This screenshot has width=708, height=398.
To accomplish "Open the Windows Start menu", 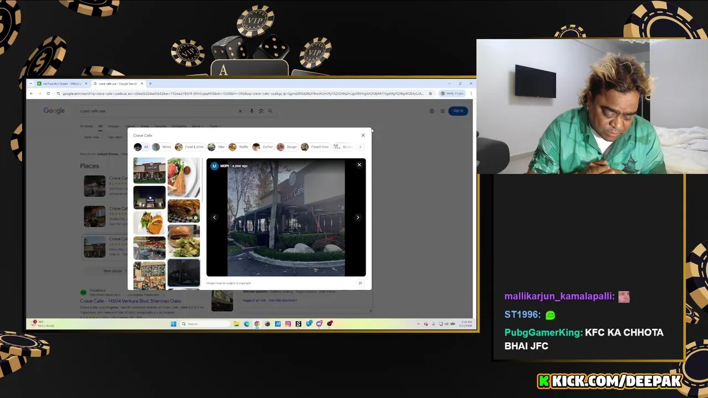I will 173,324.
